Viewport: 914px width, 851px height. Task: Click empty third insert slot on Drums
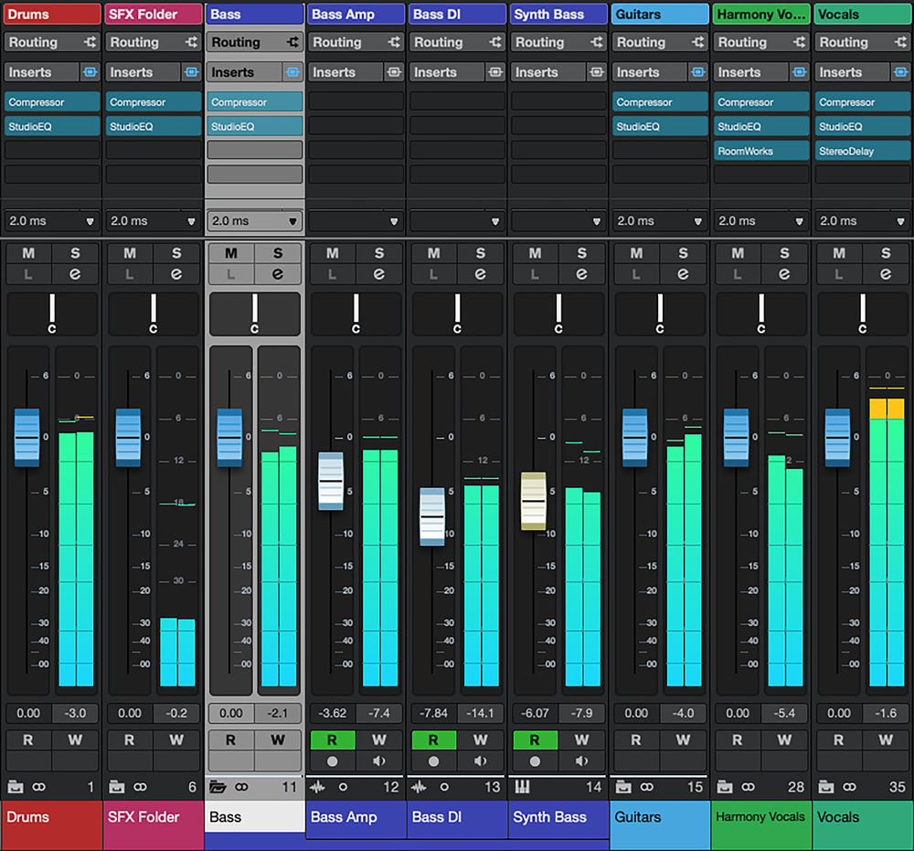tap(52, 151)
